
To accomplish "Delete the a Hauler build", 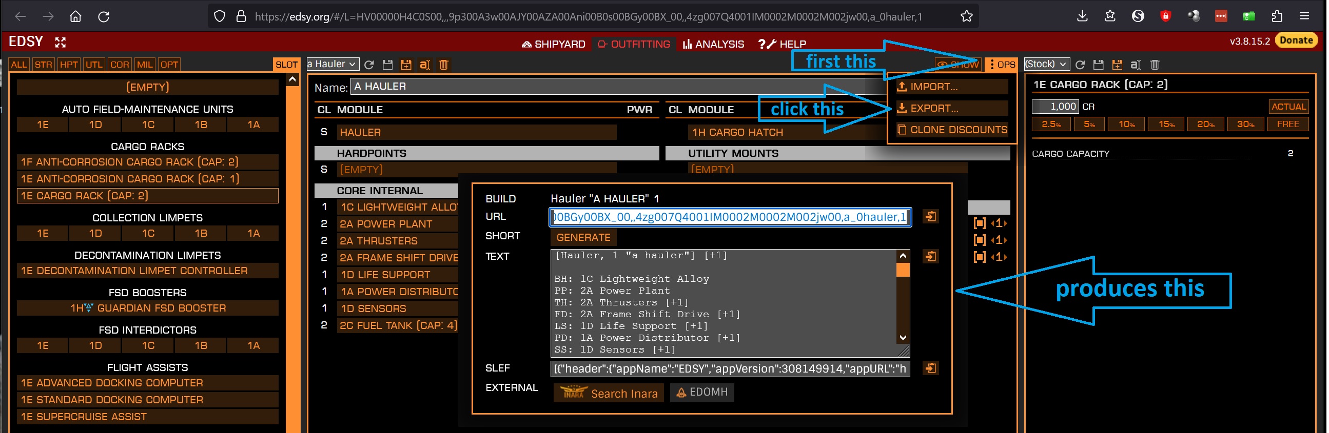I will (444, 65).
